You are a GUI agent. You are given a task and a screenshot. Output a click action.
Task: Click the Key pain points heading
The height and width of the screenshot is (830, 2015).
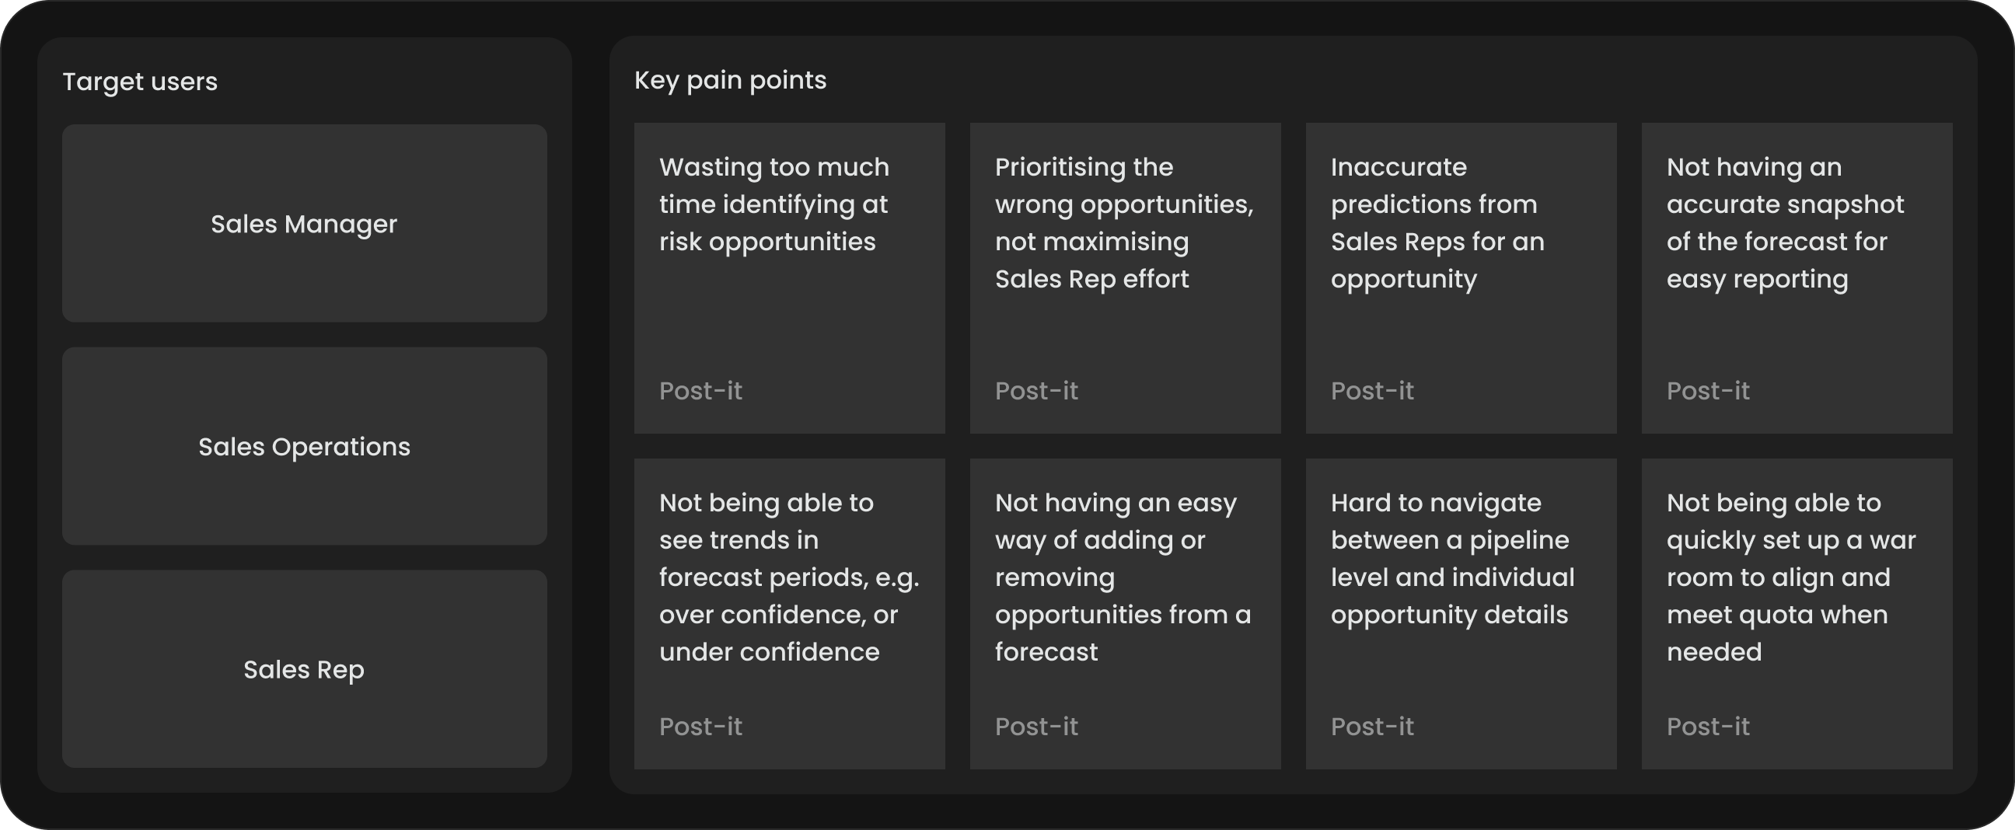point(730,80)
